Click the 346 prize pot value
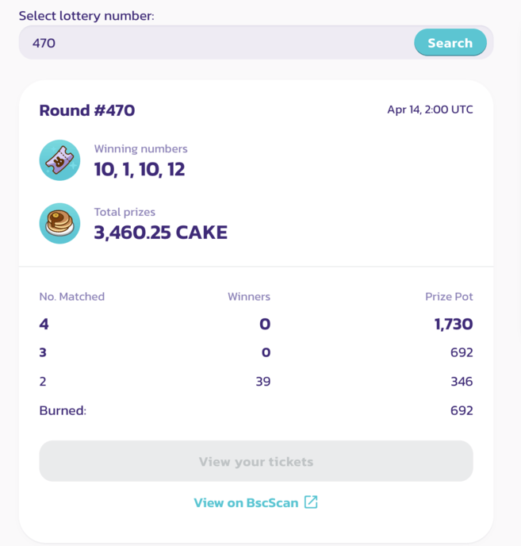This screenshot has width=521, height=546. (461, 382)
